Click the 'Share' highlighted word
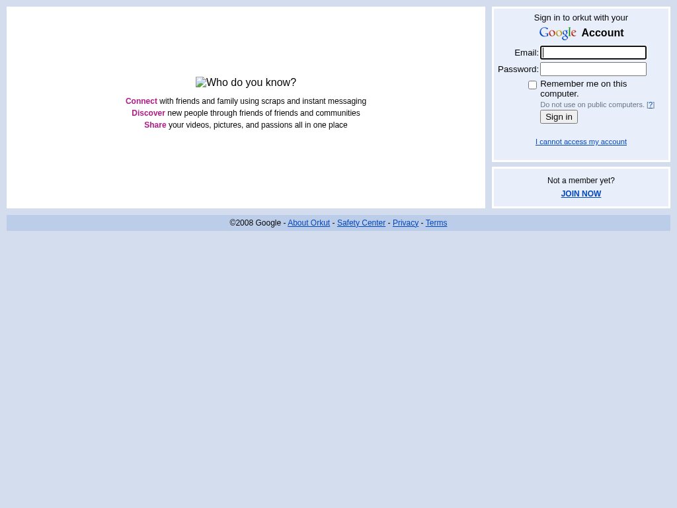This screenshot has width=677, height=508. pos(155,125)
